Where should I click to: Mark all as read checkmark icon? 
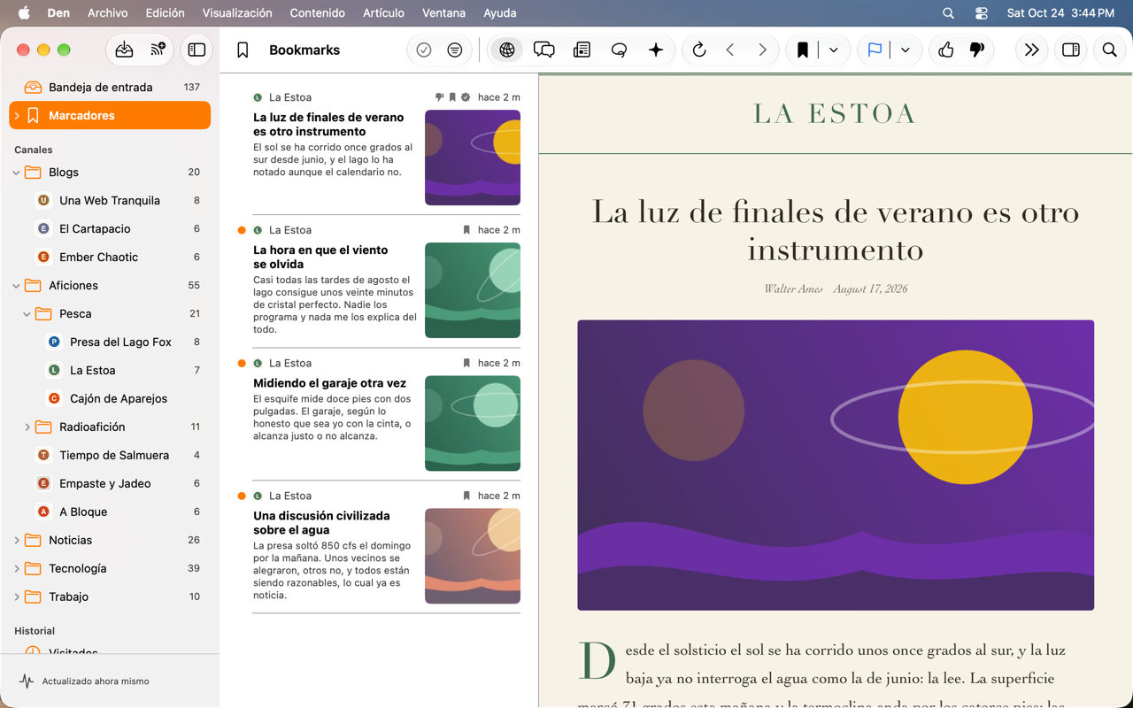[424, 50]
